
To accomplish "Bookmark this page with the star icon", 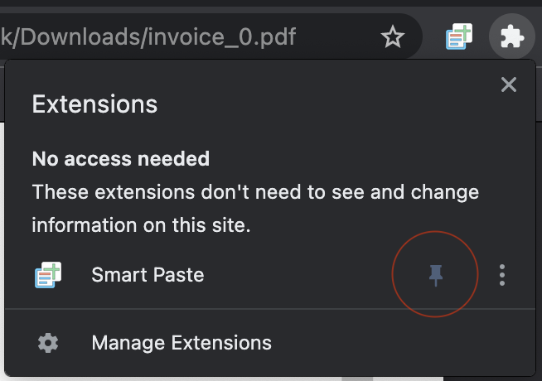I will (392, 36).
